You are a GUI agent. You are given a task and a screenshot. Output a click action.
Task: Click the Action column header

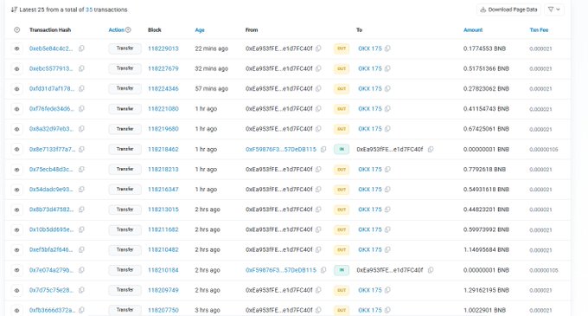tap(116, 30)
